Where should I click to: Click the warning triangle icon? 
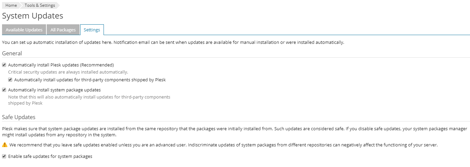pyautogui.click(x=5, y=145)
